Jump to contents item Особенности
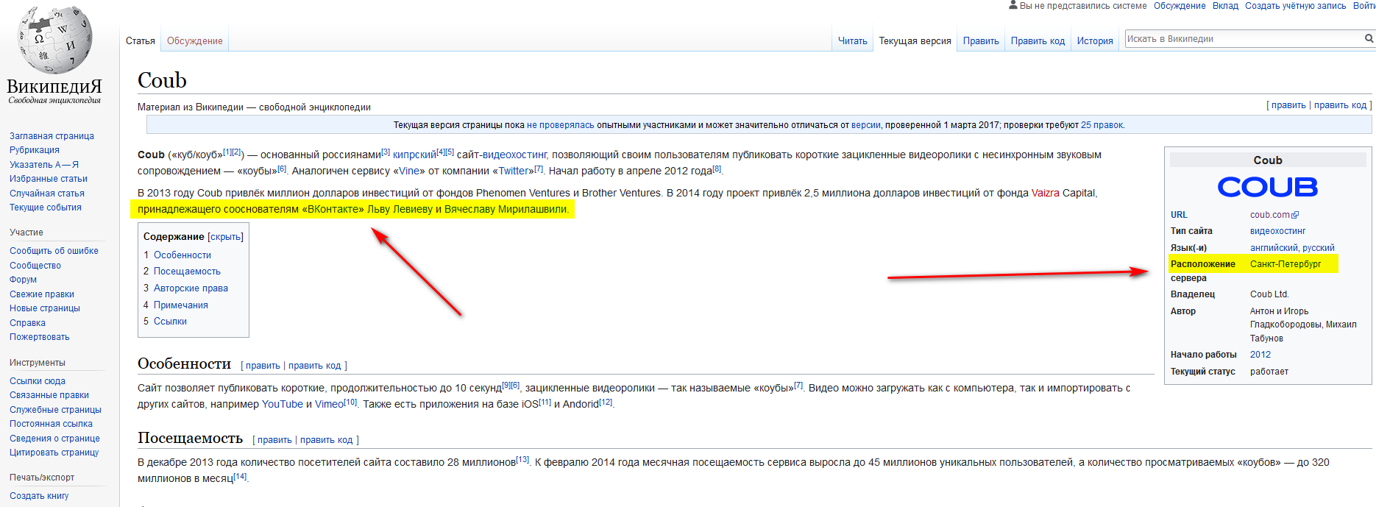Screen dimensions: 1376x507 click(x=182, y=255)
